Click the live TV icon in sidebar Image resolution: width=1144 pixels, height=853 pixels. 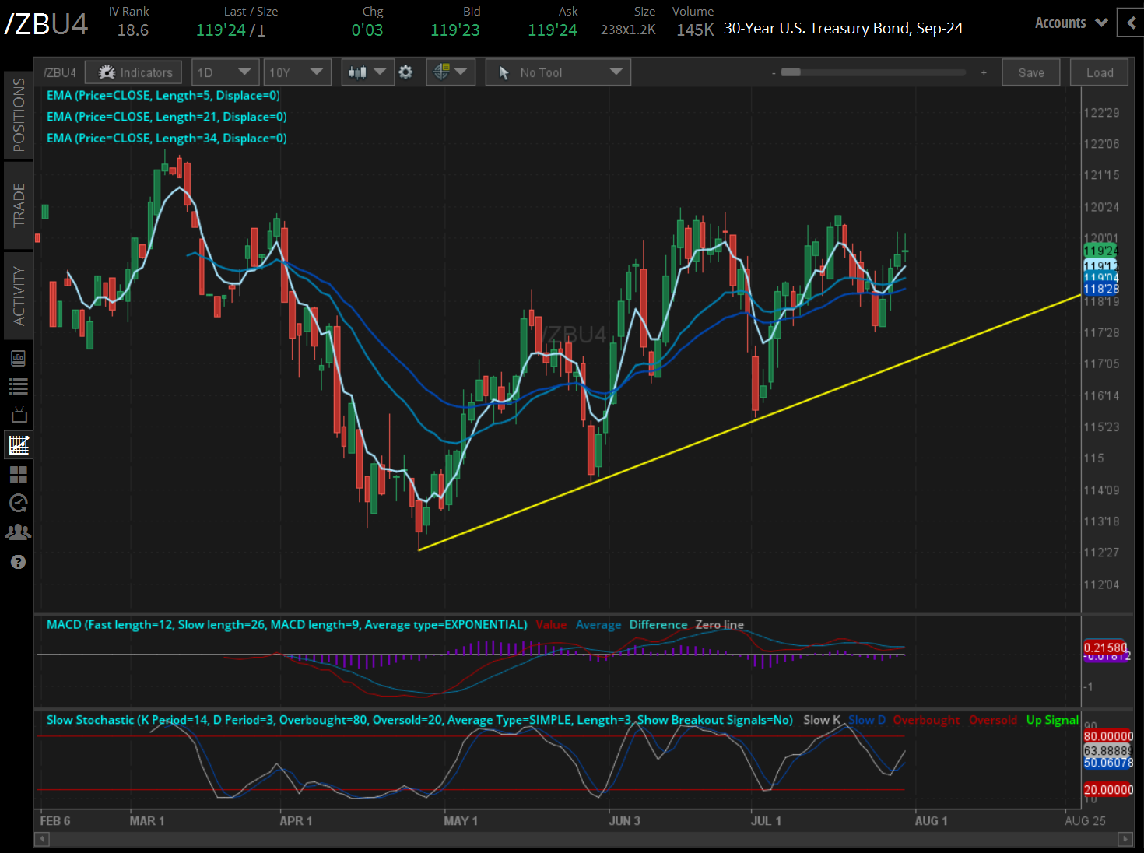coord(19,415)
